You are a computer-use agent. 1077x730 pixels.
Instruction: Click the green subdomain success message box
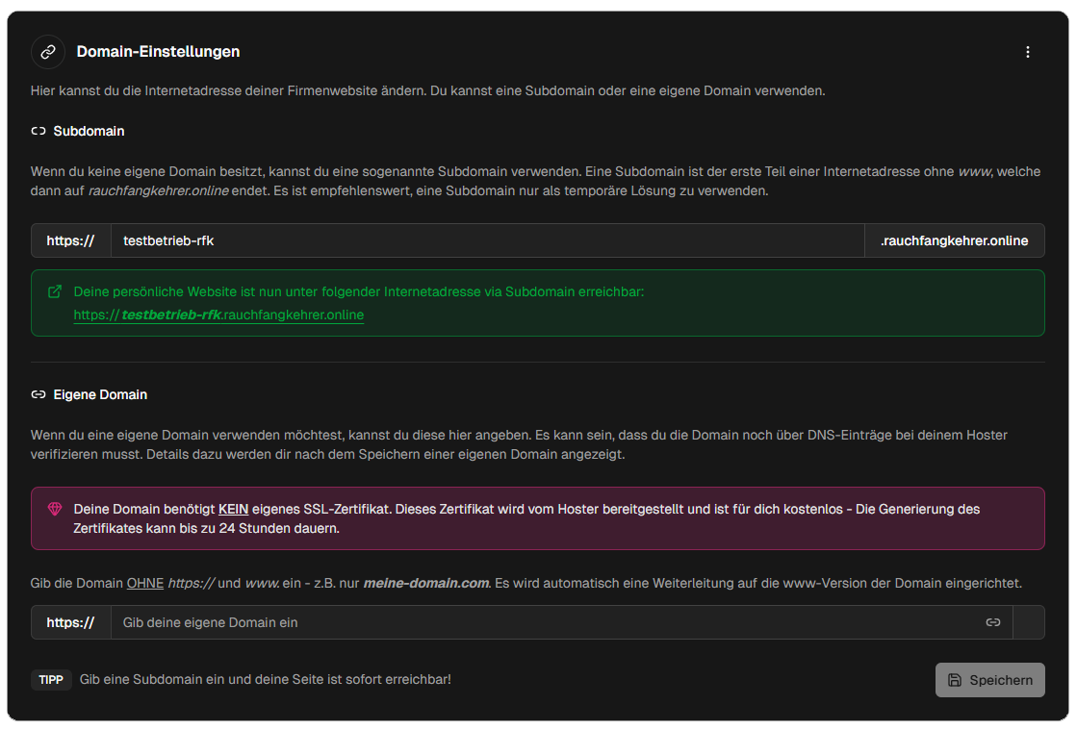539,302
